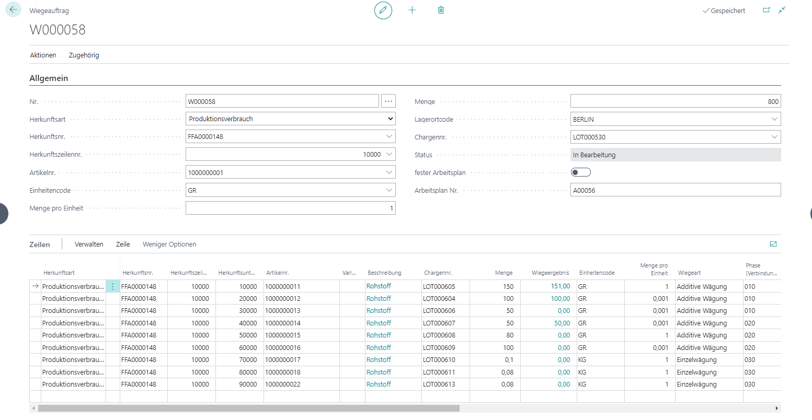Expand Herkunftsnr. lookup arrow
Screen dimensions: 812x420
(x=389, y=137)
